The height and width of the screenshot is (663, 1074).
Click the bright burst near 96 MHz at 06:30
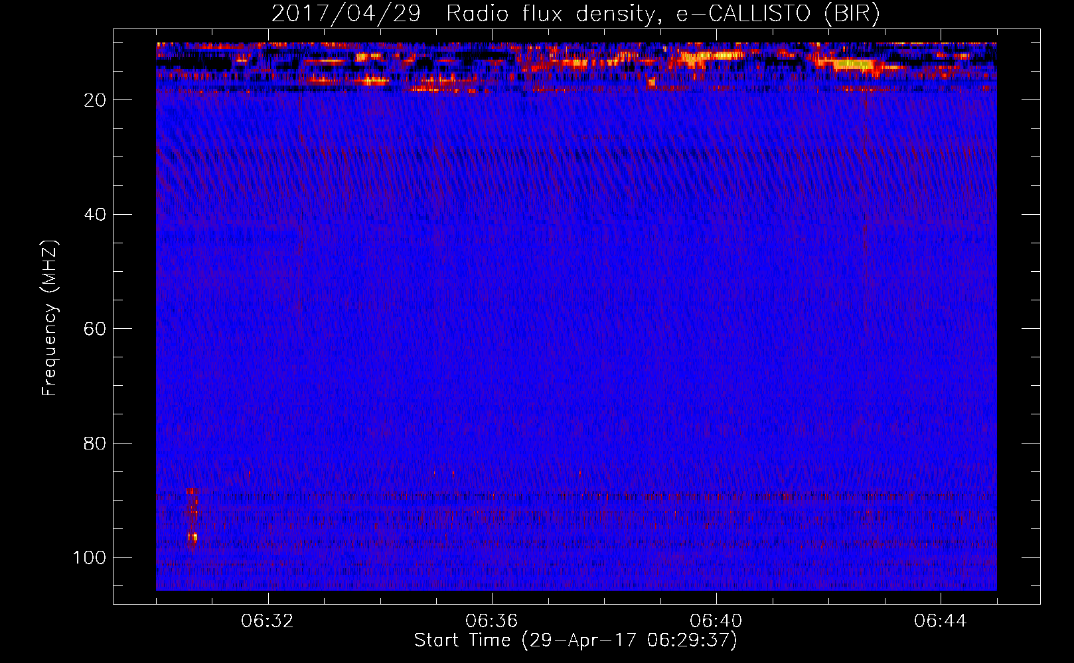point(192,536)
